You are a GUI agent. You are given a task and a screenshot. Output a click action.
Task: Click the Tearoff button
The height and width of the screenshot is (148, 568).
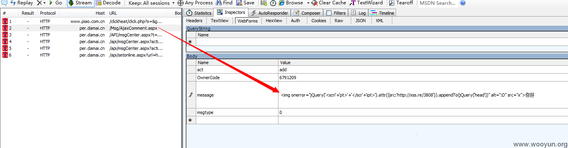401,3
